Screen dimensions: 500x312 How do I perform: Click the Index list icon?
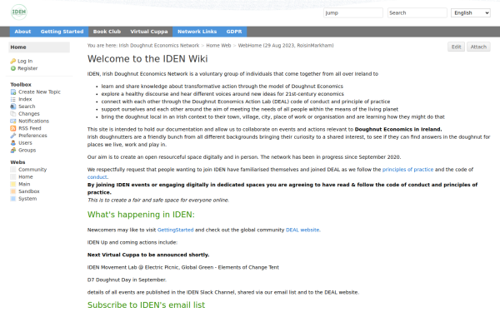point(13,99)
